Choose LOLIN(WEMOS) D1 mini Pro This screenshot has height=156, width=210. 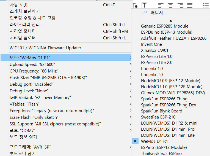171,129
